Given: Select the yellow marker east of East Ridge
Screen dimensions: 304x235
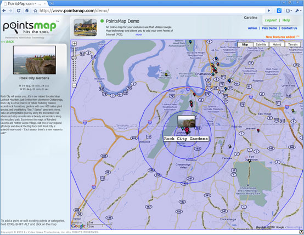Looking at the screenshot, I should (293, 111).
